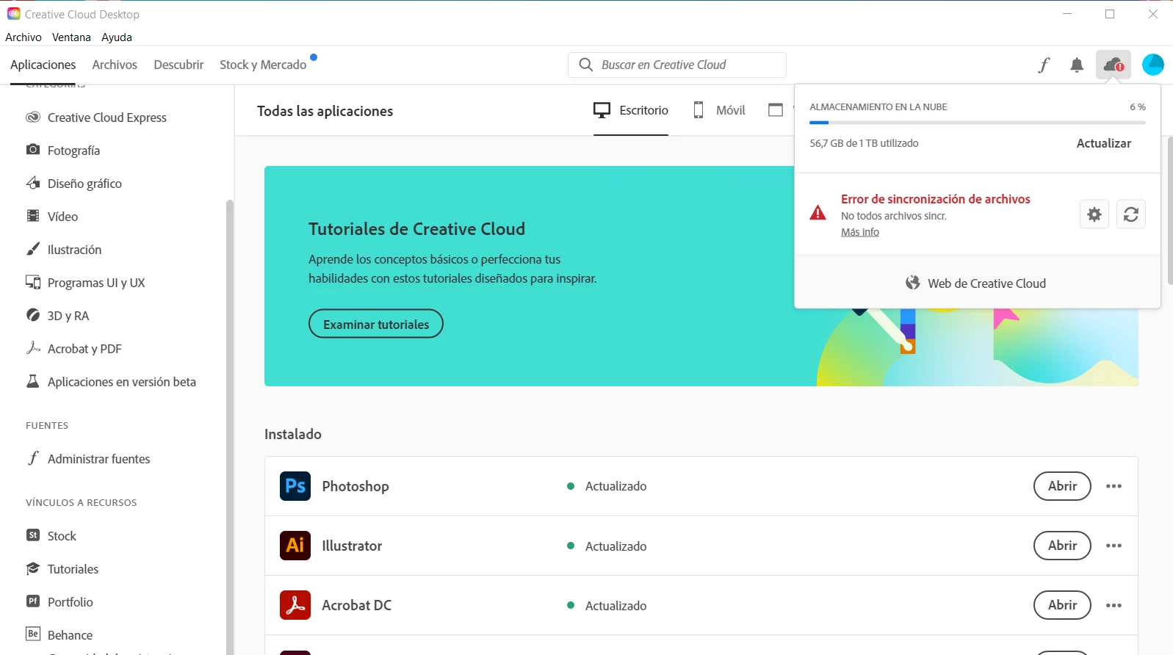Retry sync with the refresh icon

[x=1131, y=214]
